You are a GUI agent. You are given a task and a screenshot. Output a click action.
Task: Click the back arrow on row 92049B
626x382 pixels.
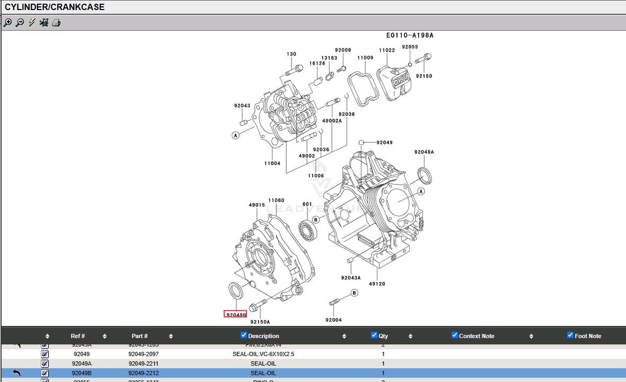click(x=16, y=373)
